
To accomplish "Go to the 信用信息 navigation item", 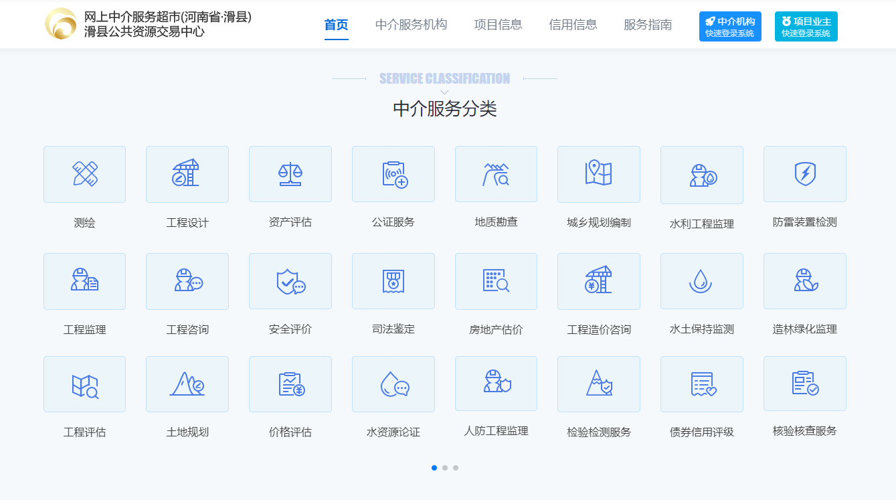I will pyautogui.click(x=573, y=25).
